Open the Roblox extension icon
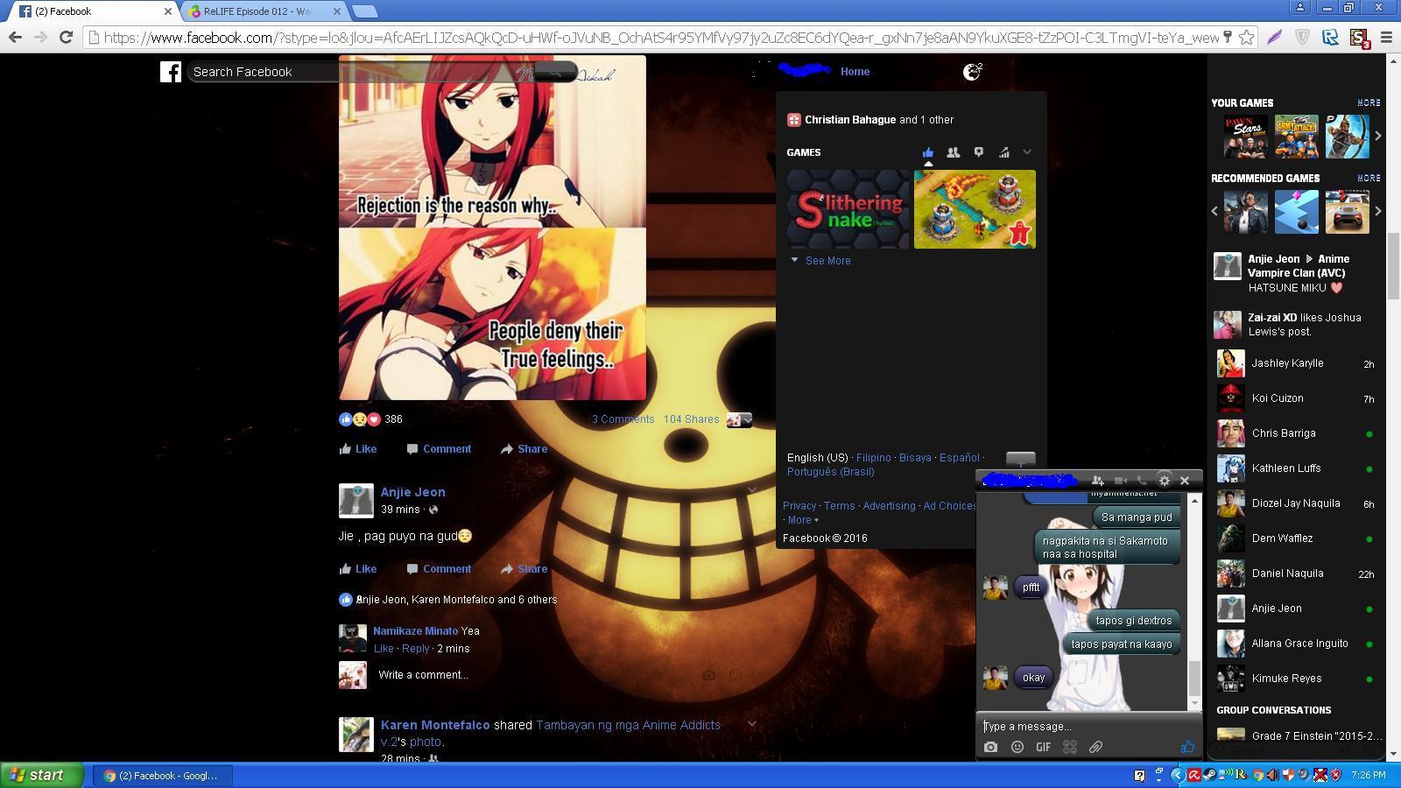This screenshot has height=788, width=1401. pyautogui.click(x=1330, y=38)
